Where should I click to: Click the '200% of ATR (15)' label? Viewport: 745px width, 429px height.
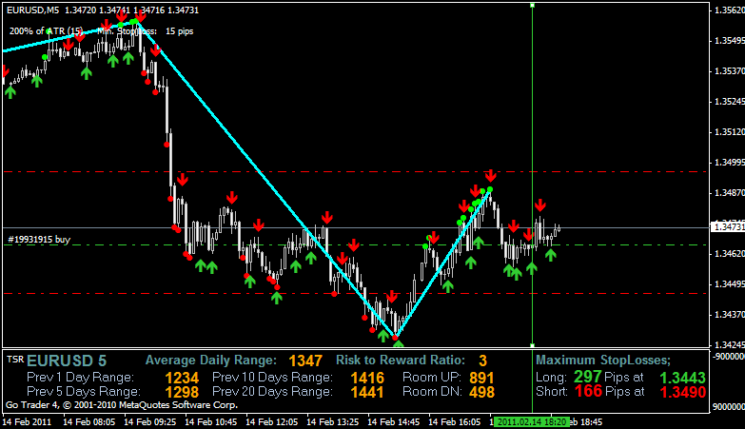(x=46, y=31)
